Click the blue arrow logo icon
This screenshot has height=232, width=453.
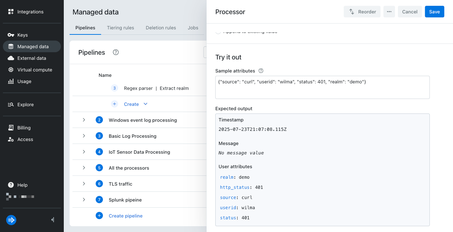click(11, 220)
